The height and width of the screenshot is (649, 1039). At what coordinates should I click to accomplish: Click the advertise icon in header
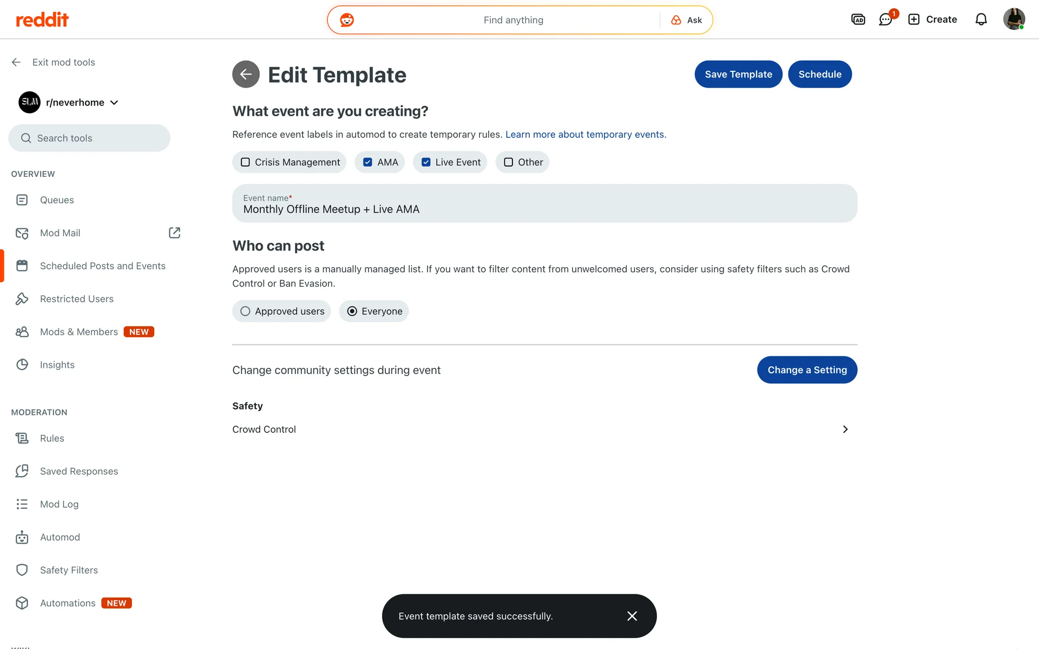tap(858, 20)
